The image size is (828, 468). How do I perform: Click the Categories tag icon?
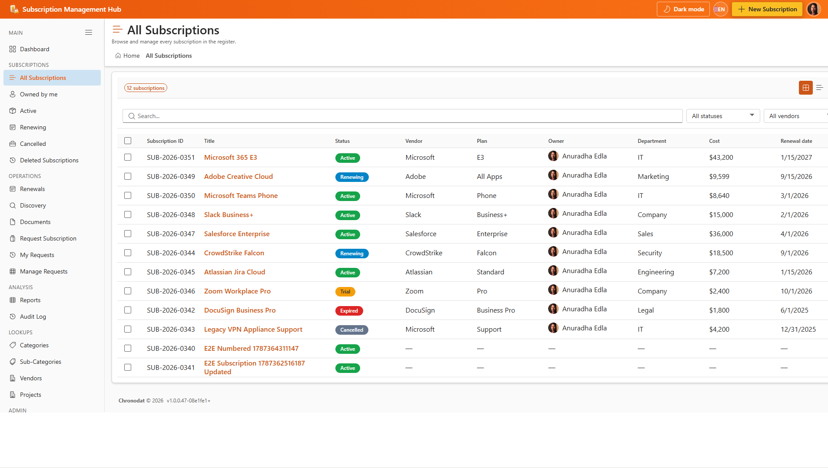[13, 345]
